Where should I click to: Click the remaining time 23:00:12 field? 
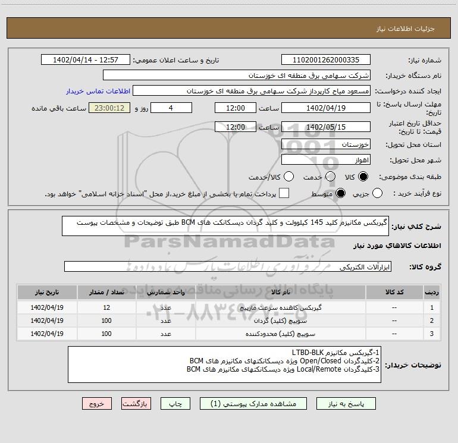point(109,108)
